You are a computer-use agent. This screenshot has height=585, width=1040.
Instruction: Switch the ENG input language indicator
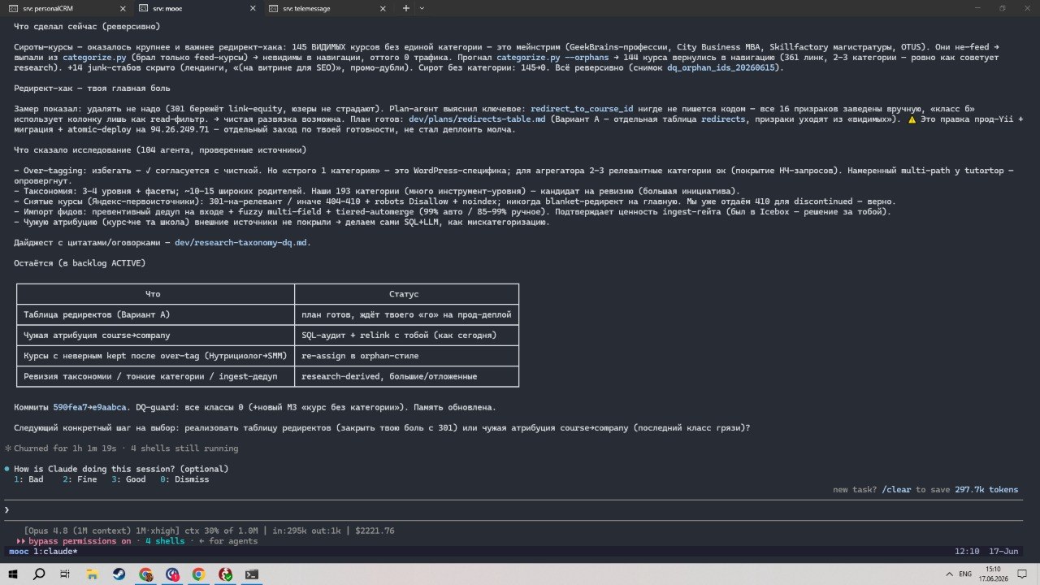pyautogui.click(x=965, y=574)
